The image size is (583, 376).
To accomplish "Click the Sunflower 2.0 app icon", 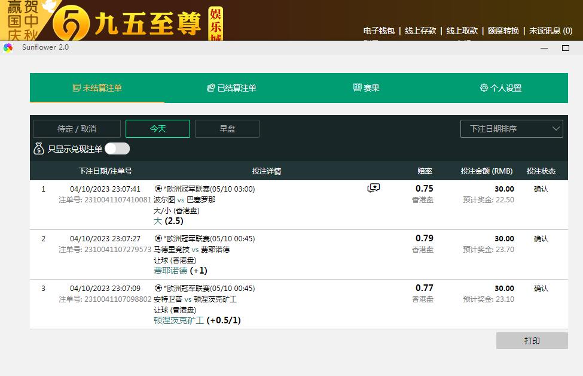I will coord(8,47).
